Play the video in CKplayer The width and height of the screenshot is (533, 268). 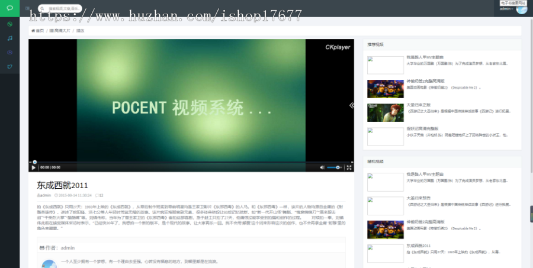33,167
